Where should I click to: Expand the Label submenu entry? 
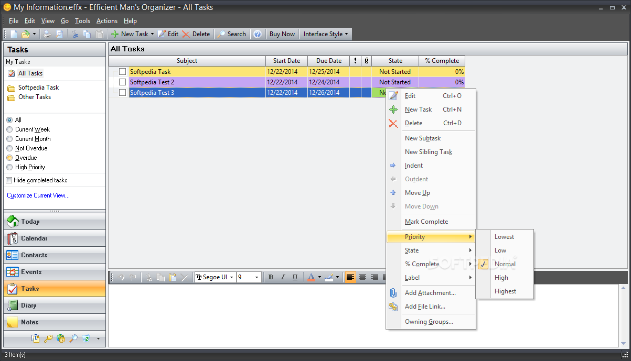click(431, 278)
